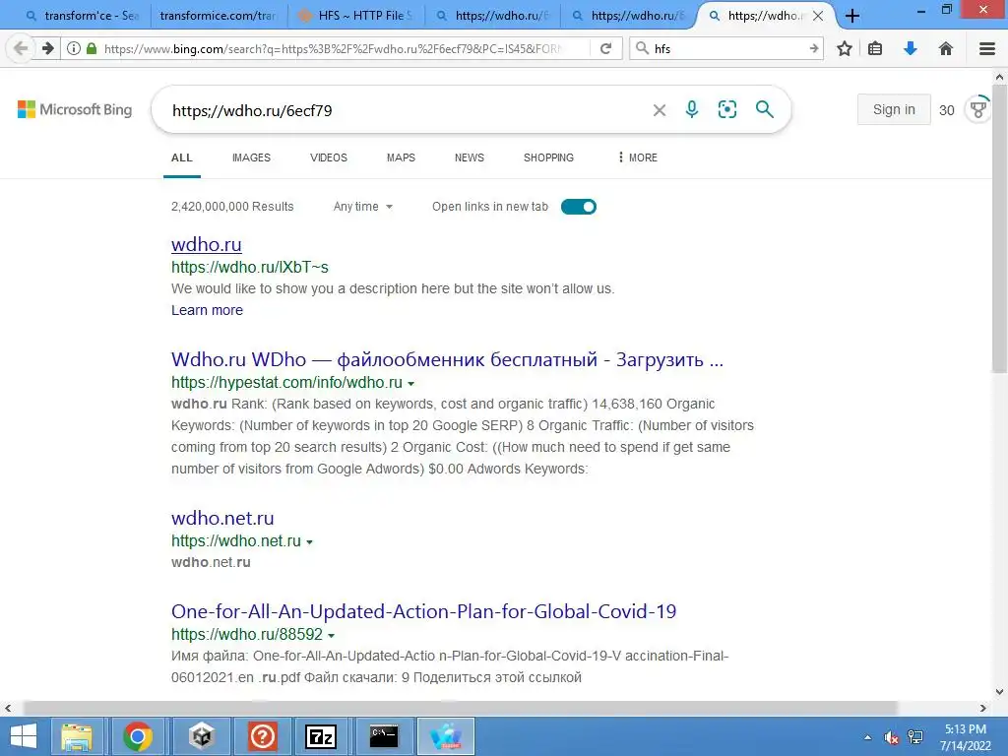Open the wdho.ru result title link
Screen dimensions: 1008x756
pyautogui.click(x=207, y=244)
